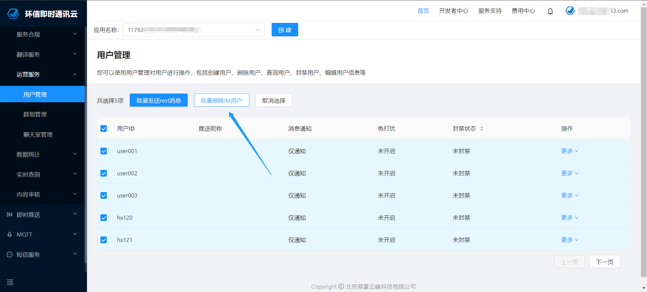Click the 推送昵称 column header
647x292 pixels.
pos(210,129)
